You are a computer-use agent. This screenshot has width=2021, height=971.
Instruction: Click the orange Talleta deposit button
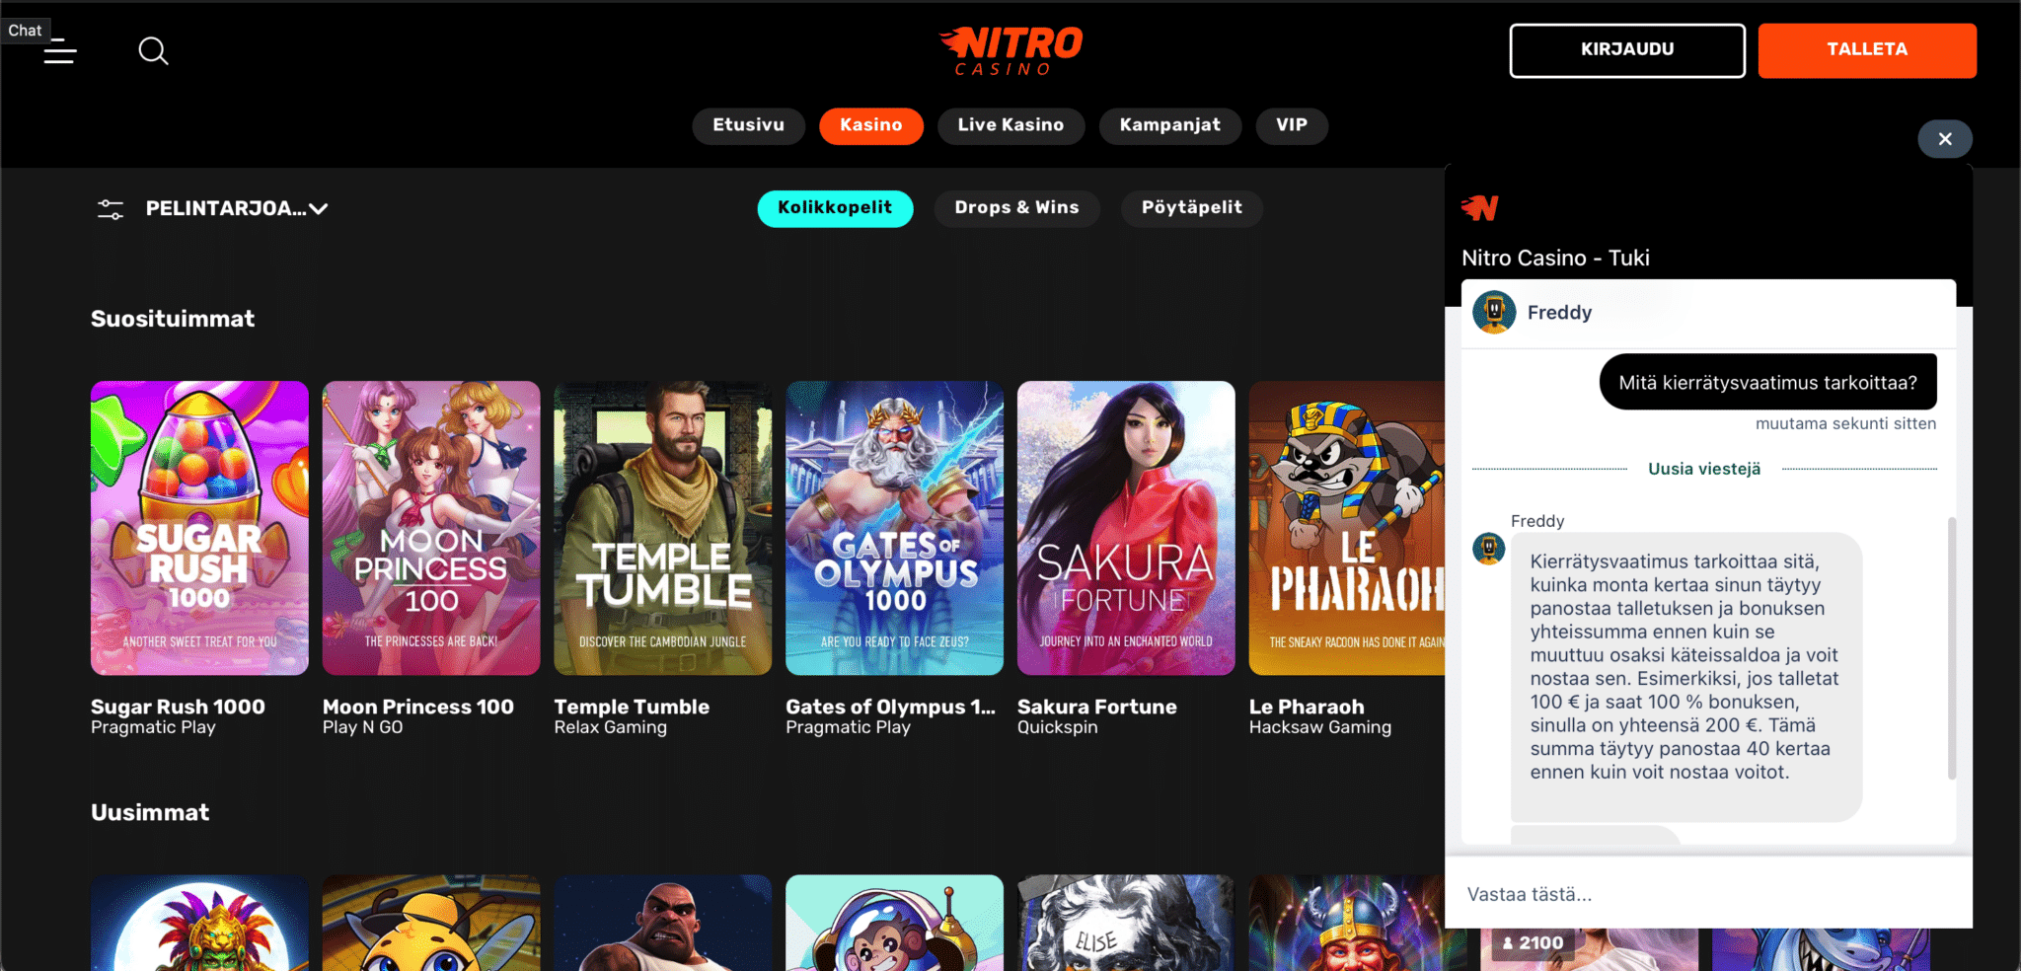tap(1867, 50)
